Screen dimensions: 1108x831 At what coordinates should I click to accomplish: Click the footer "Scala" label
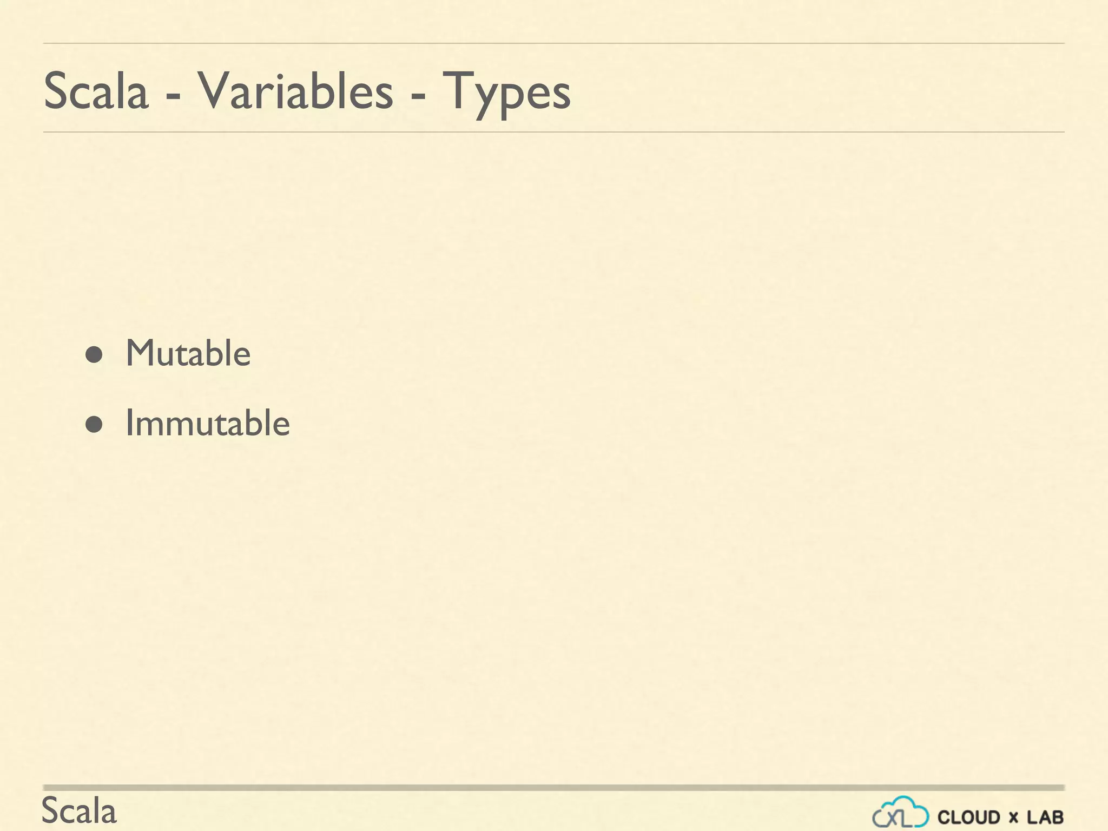coord(79,812)
